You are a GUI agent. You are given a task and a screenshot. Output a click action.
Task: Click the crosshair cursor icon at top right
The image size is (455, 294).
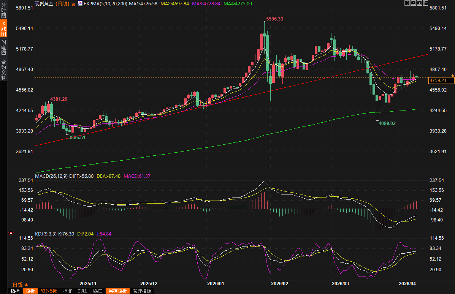coord(407,3)
